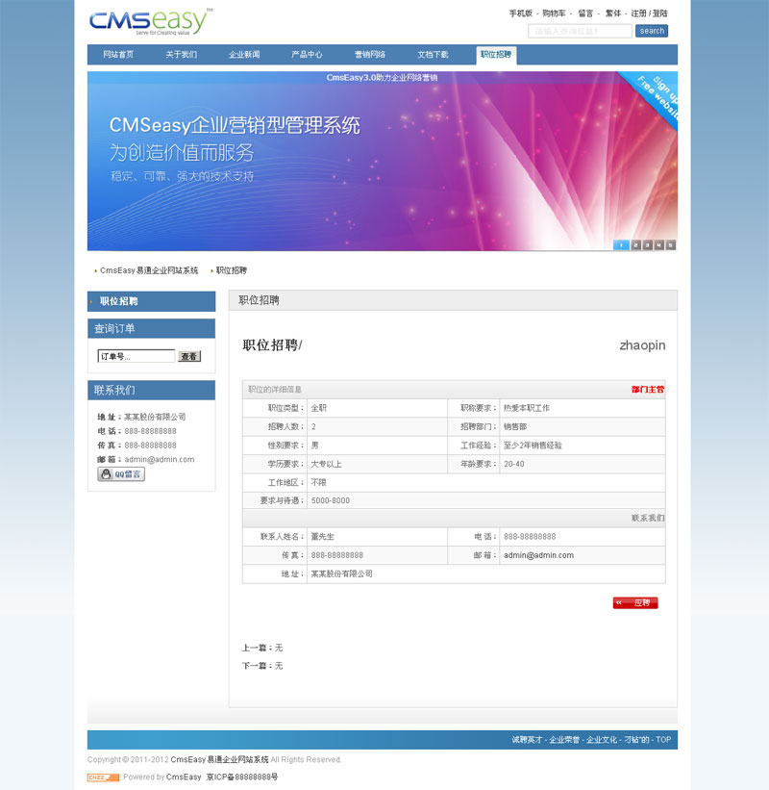Select the 职位招聘 navigation tab
Image resolution: width=769 pixels, height=790 pixels.
(x=496, y=55)
